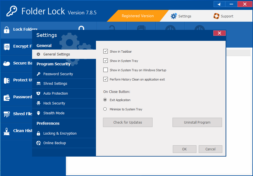Open Support via the lifebuoy icon
The height and width of the screenshot is (176, 253).
(x=216, y=16)
